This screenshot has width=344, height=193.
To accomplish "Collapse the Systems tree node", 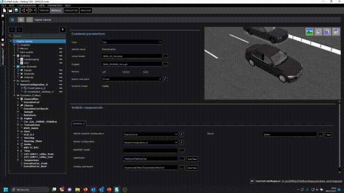I will [x=14, y=56].
